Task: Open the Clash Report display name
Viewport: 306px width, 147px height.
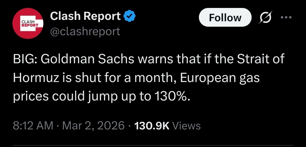Action: (85, 16)
